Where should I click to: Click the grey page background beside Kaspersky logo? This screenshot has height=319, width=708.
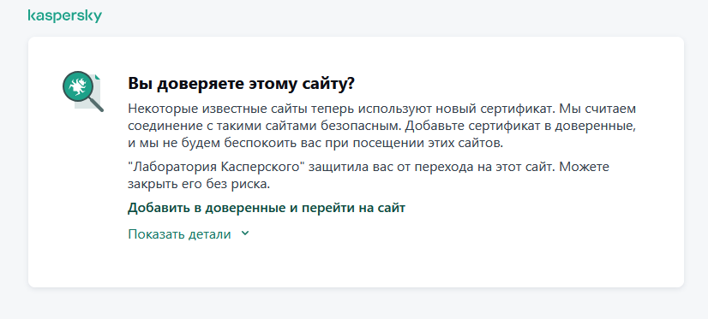[x=361, y=15]
